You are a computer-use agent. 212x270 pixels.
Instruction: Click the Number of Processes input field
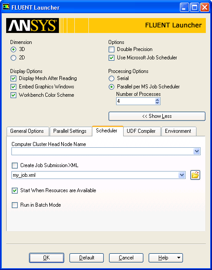point(136,101)
